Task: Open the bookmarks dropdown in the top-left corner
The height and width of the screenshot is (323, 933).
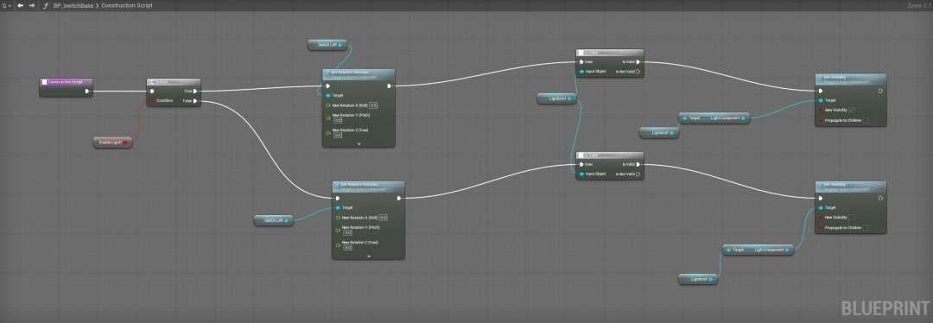Action: tap(7, 5)
